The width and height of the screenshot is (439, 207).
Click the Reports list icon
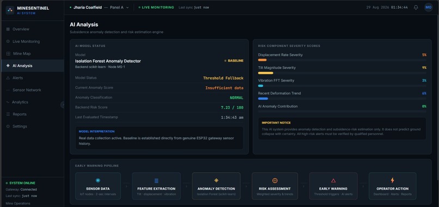click(x=8, y=114)
